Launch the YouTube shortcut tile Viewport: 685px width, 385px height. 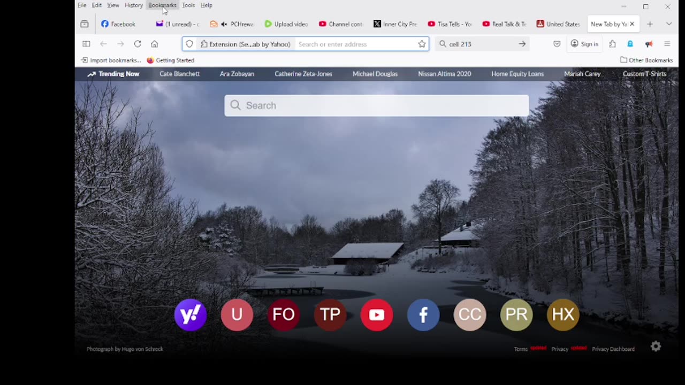tap(377, 314)
